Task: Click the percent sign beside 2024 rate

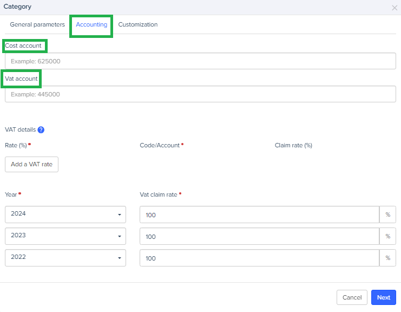Action: point(387,215)
